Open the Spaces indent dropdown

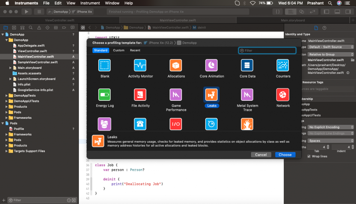(331, 141)
